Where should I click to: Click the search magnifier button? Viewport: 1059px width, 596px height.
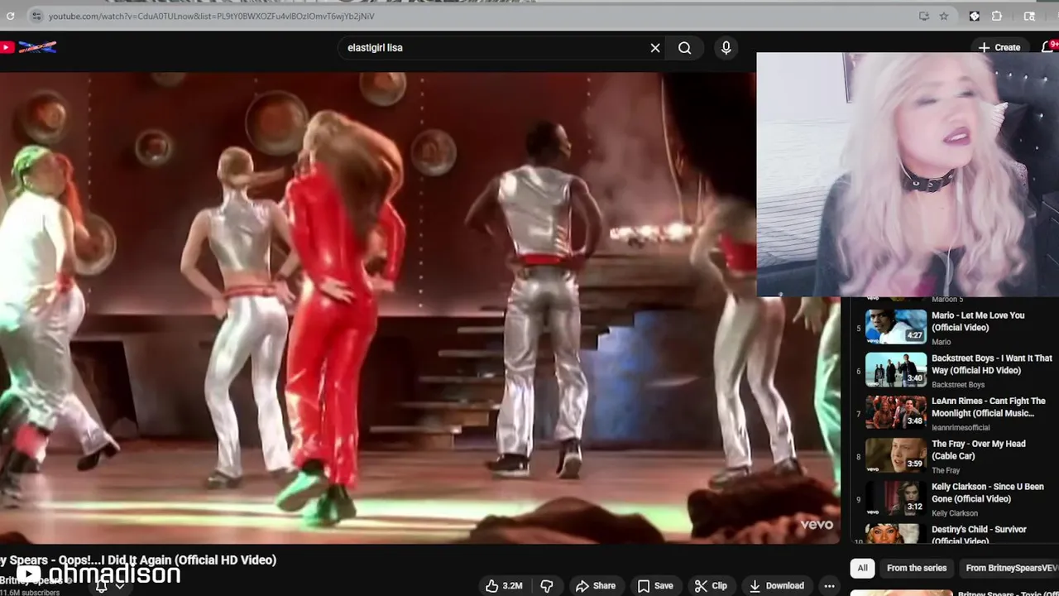coord(685,48)
